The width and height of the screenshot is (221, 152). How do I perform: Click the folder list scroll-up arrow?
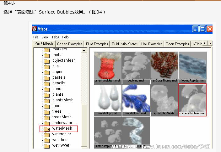pos(84,50)
